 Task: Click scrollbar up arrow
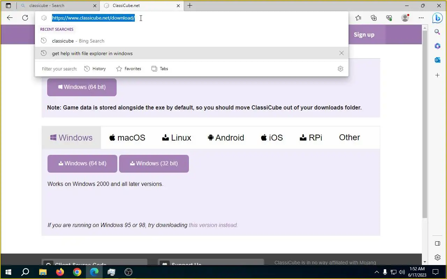[x=425, y=28]
